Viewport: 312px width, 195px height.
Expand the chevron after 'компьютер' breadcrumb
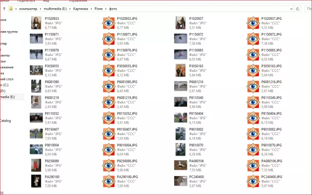pos(41,9)
